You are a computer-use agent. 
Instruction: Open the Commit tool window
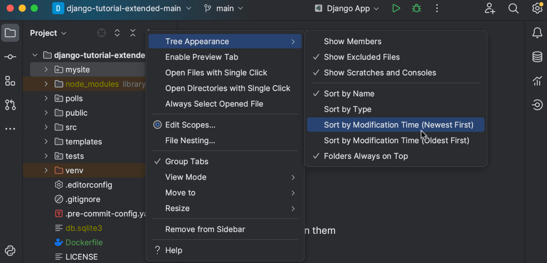click(10, 57)
